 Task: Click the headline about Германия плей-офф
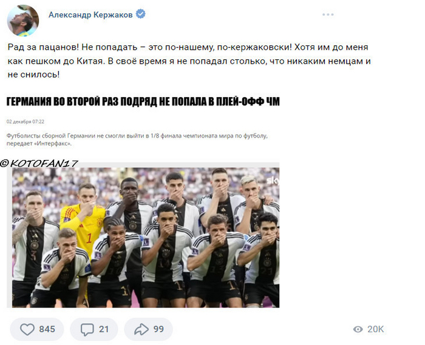click(x=143, y=101)
